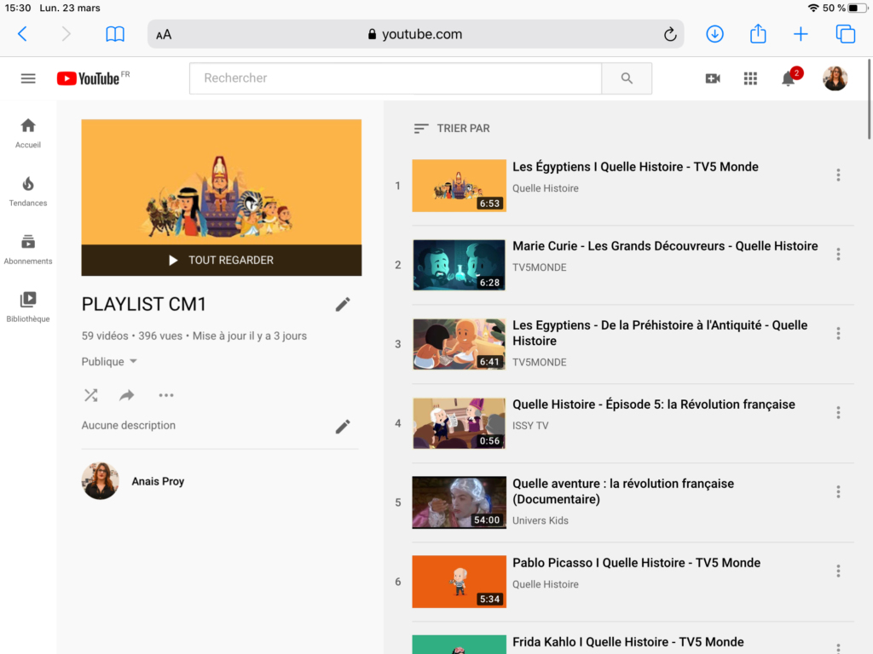The image size is (873, 654).
Task: Select Bibliothèque in the sidebar
Action: (28, 307)
